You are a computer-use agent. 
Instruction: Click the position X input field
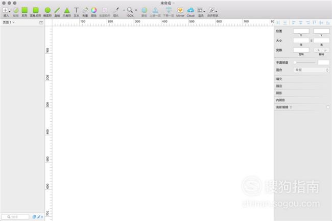(301, 31)
